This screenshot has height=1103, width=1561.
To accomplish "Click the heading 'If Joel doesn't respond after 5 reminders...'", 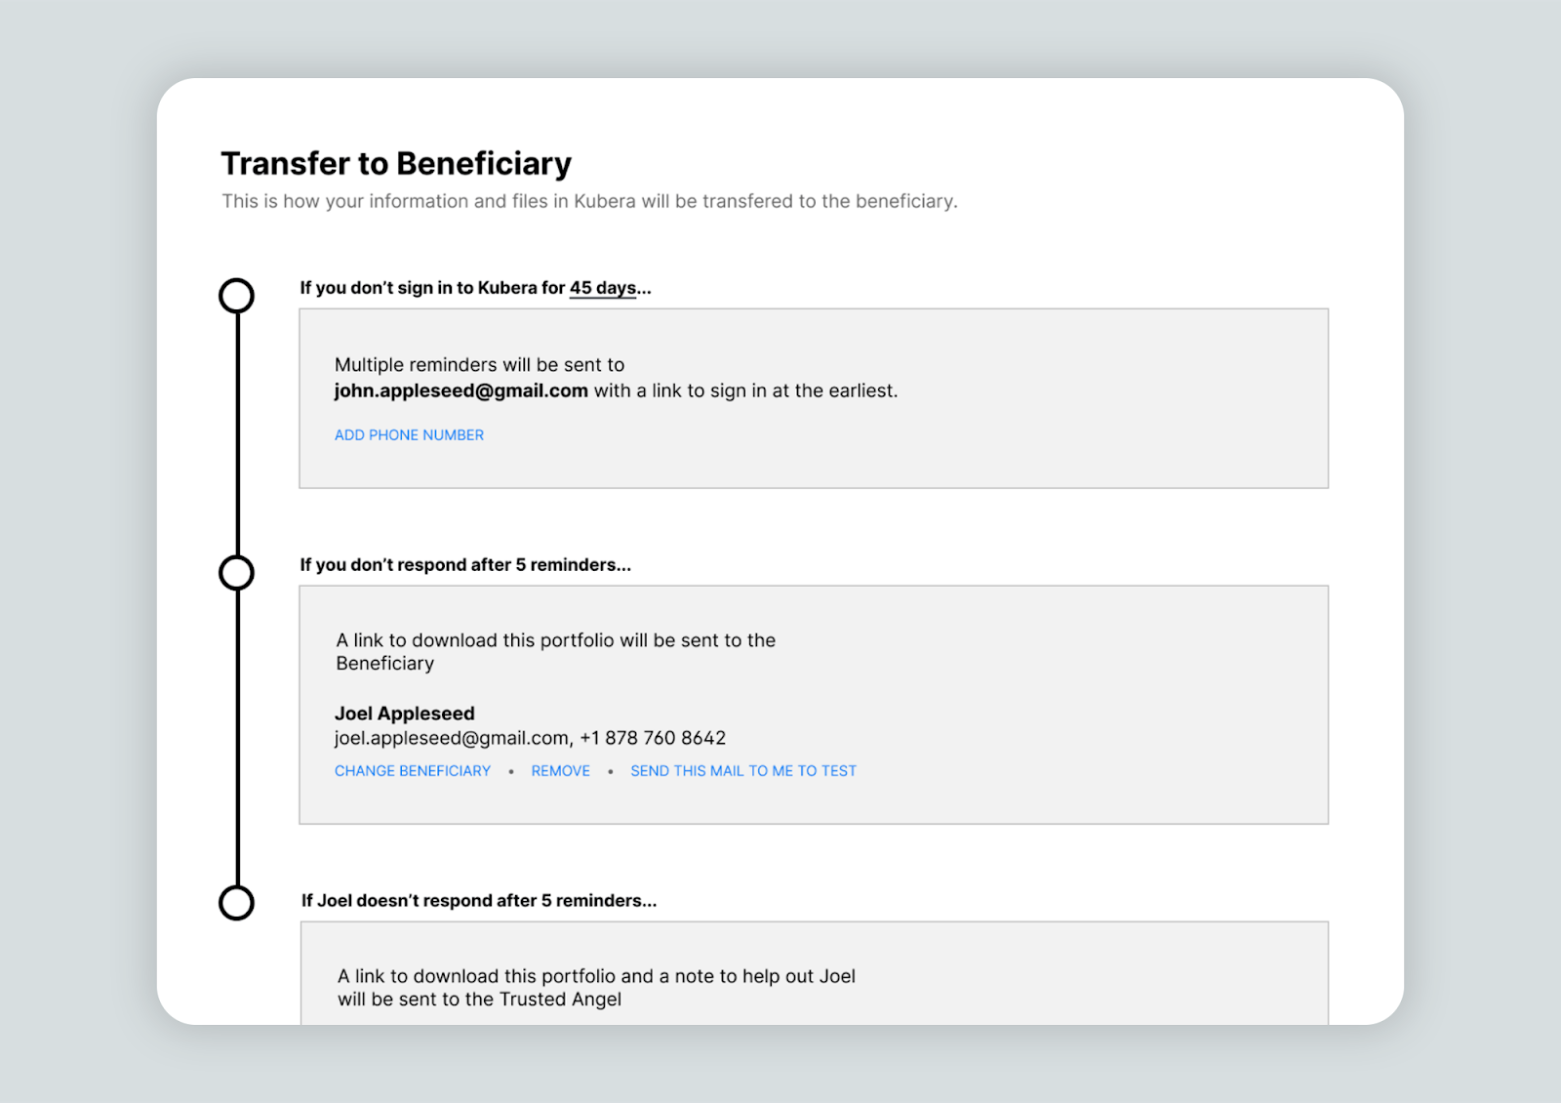I will [x=479, y=901].
